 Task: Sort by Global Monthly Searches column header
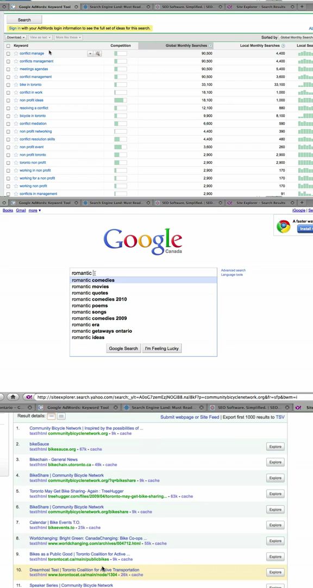pos(177,46)
